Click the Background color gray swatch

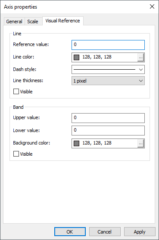point(76,143)
